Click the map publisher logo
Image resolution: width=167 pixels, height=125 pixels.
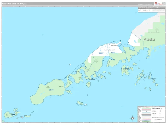[158, 4]
